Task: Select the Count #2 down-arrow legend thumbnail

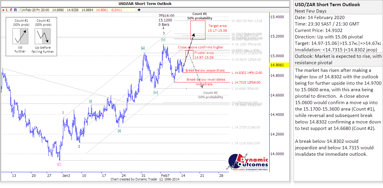Action: tap(42, 36)
